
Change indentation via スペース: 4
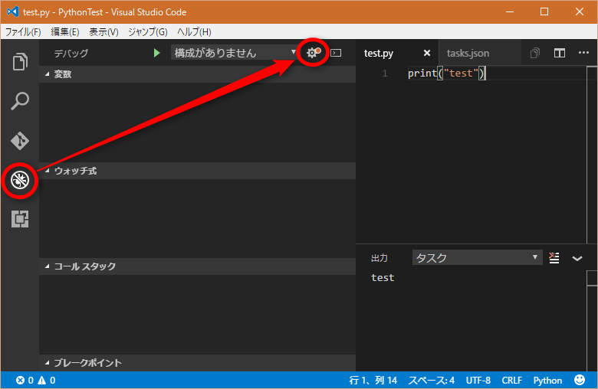tap(432, 381)
